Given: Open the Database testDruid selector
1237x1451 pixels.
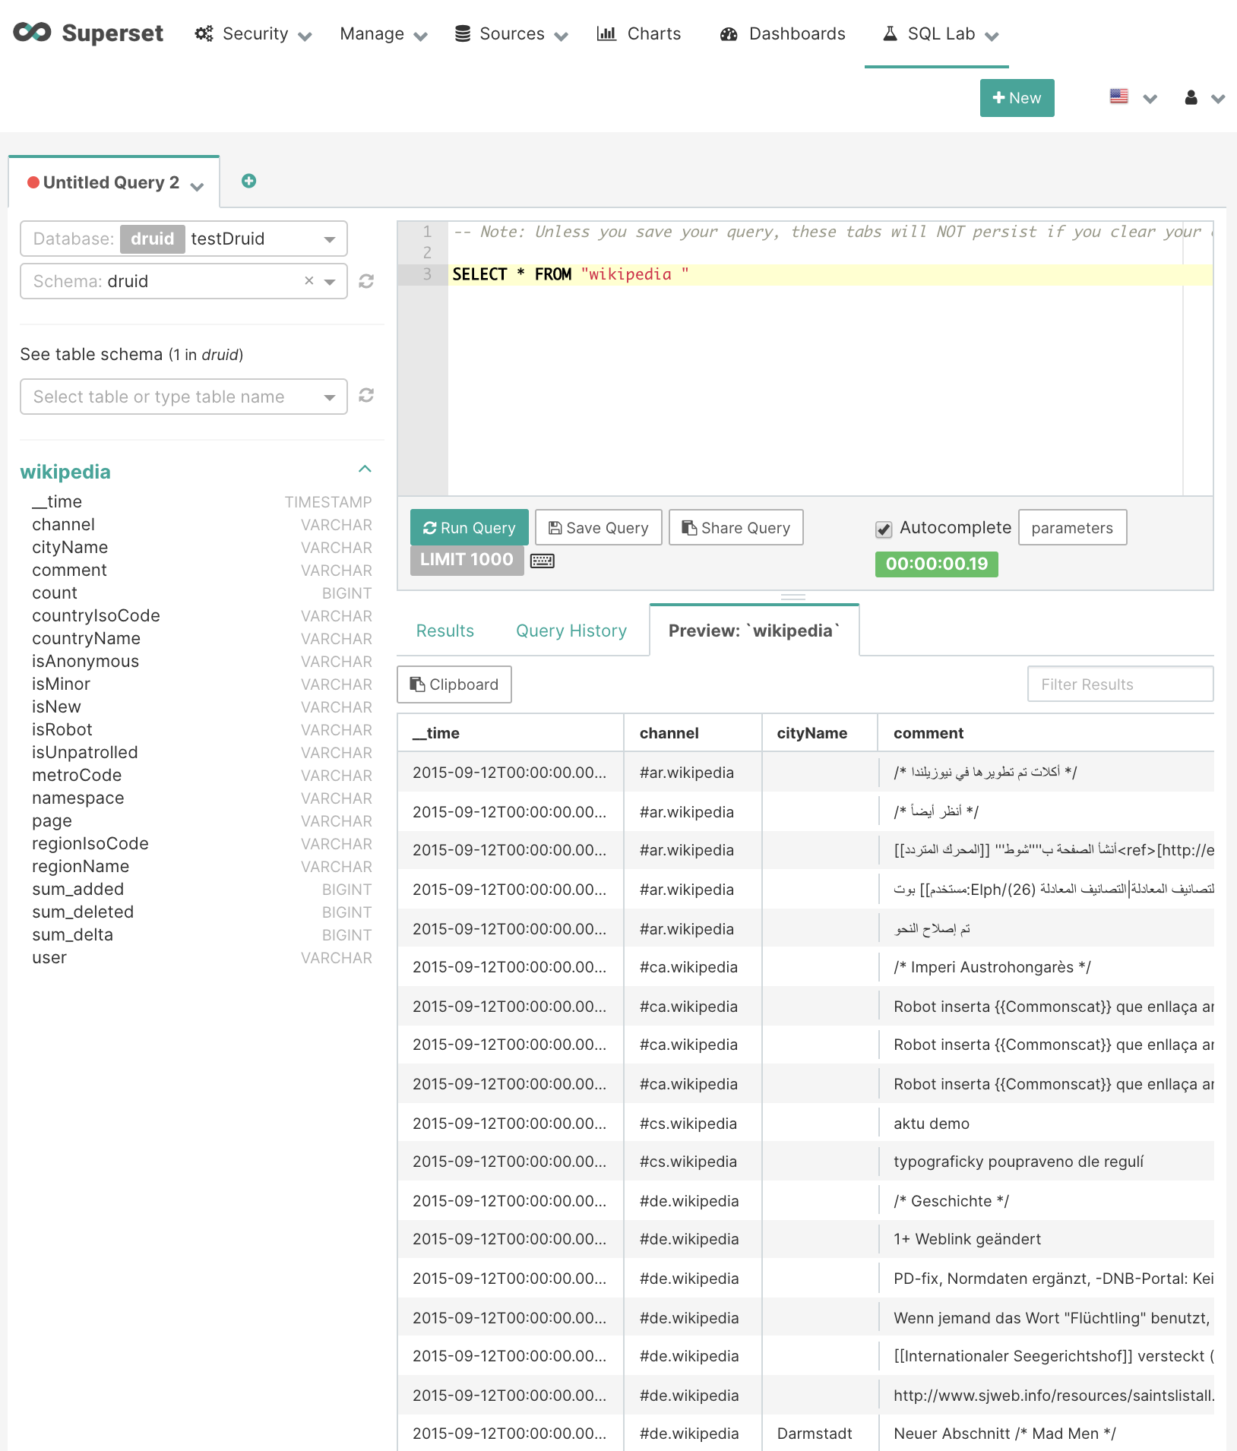Looking at the screenshot, I should (x=184, y=239).
